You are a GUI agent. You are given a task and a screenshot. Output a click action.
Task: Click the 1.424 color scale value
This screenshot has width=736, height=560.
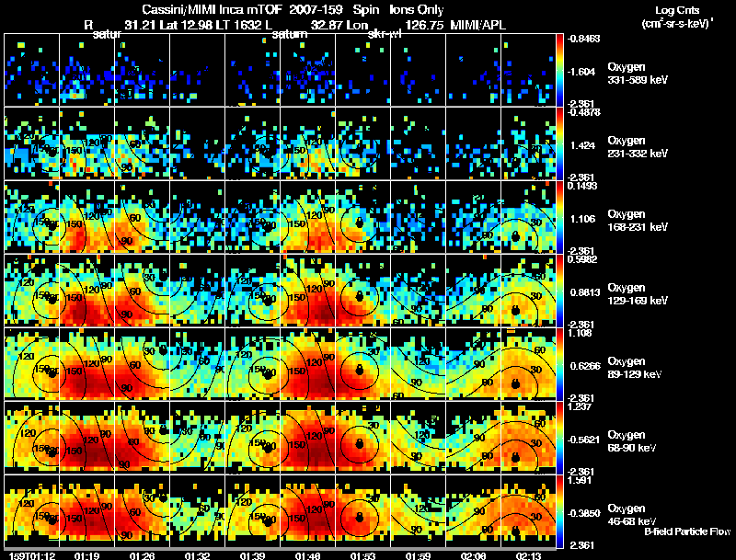click(x=582, y=145)
